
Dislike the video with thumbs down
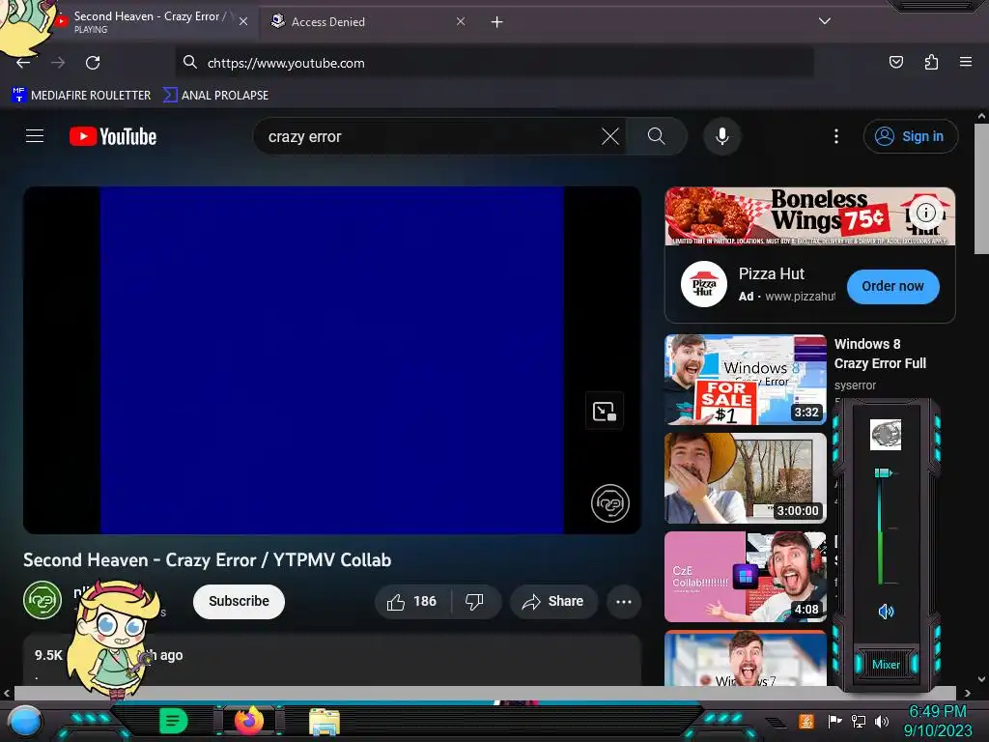point(474,601)
